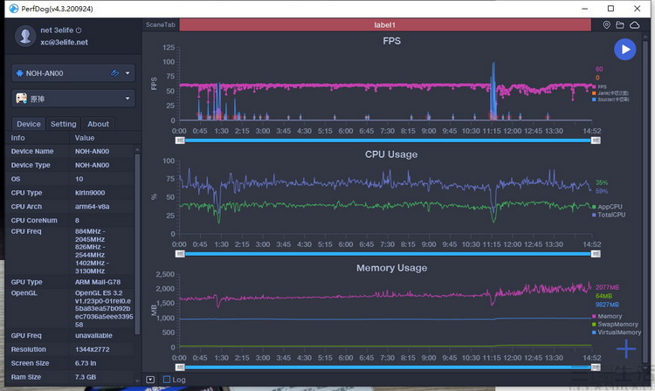Viewport: 655px width, 391px height.
Task: Click FPS chart right range slider handle
Action: click(x=596, y=141)
